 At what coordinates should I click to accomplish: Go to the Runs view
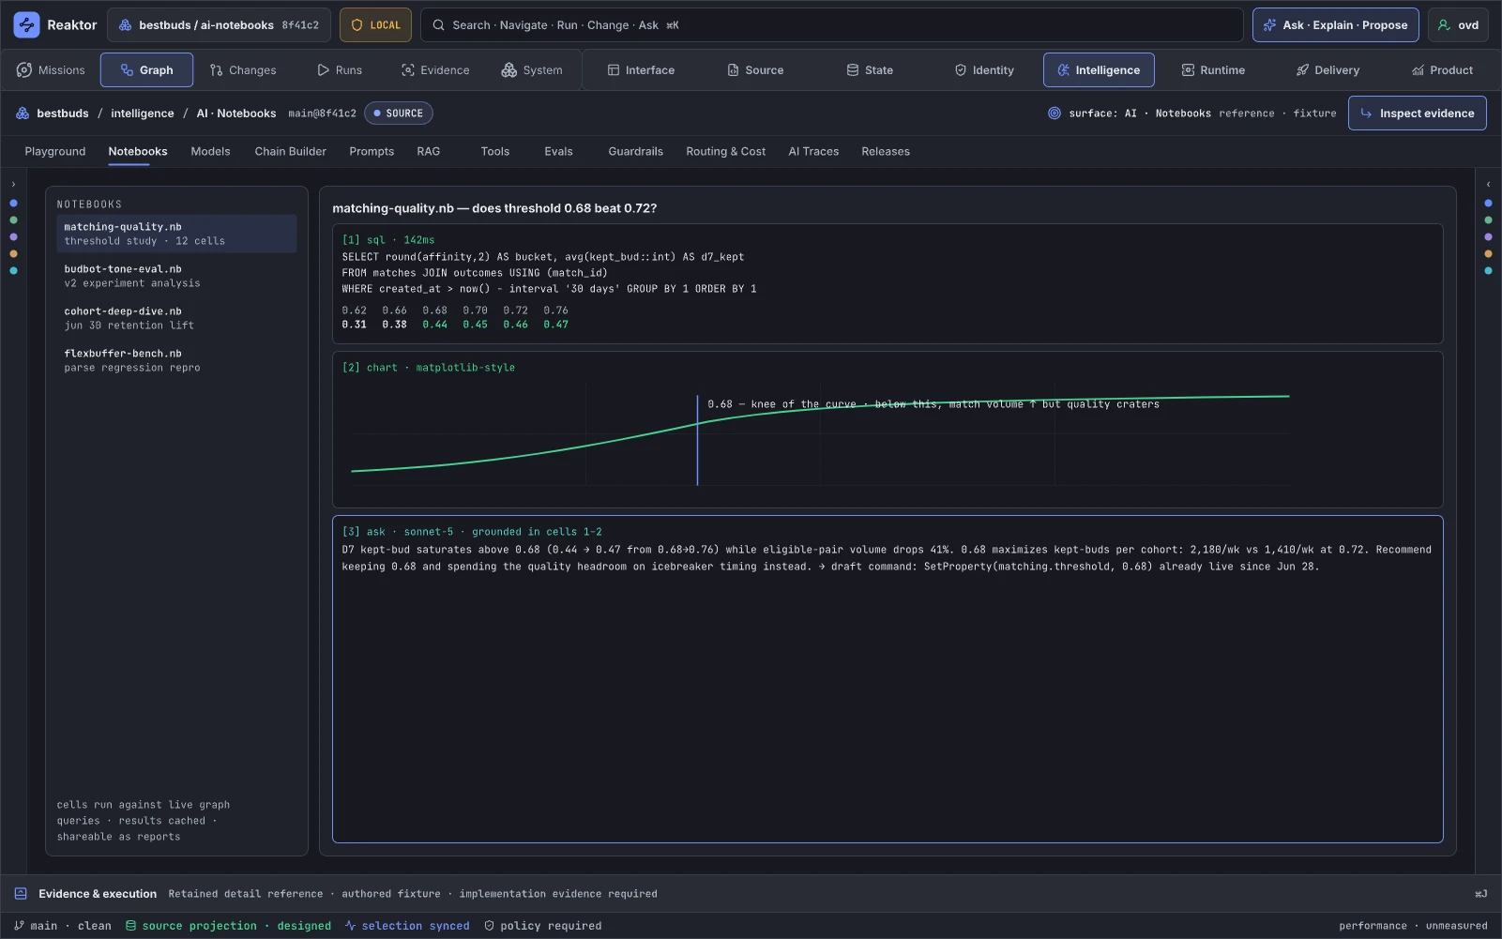[340, 70]
